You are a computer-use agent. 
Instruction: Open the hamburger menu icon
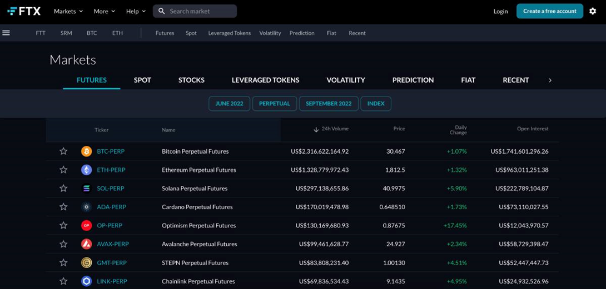[x=6, y=33]
